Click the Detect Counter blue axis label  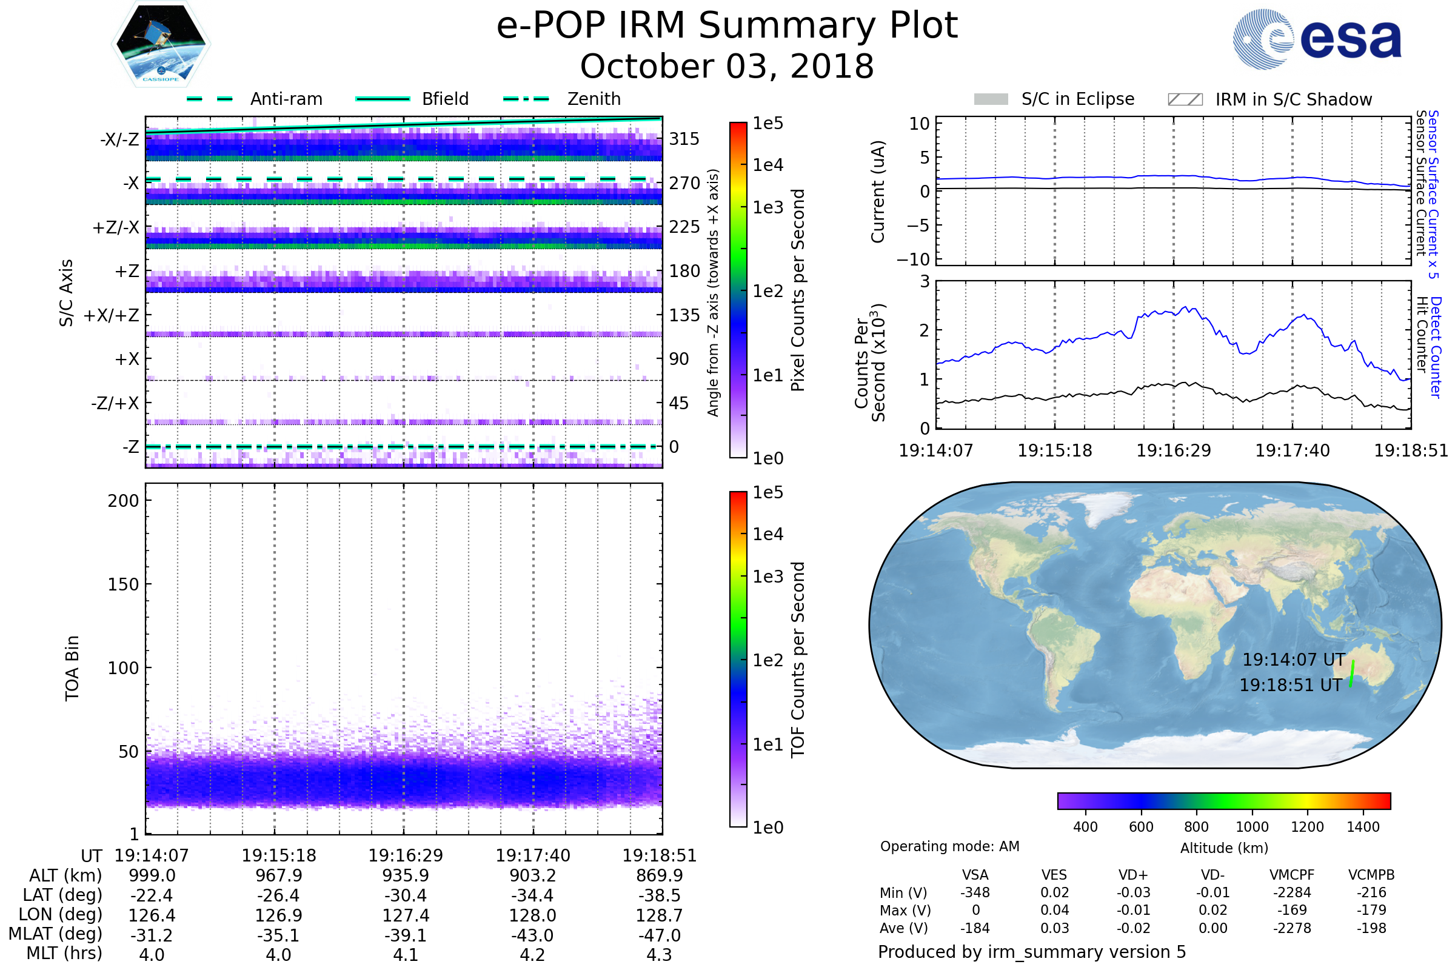pos(1436,347)
